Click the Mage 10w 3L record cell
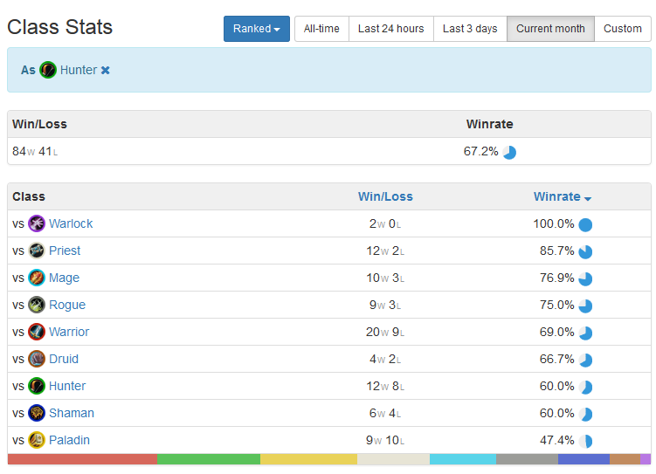Viewport: 656px width, 474px height. pos(385,278)
